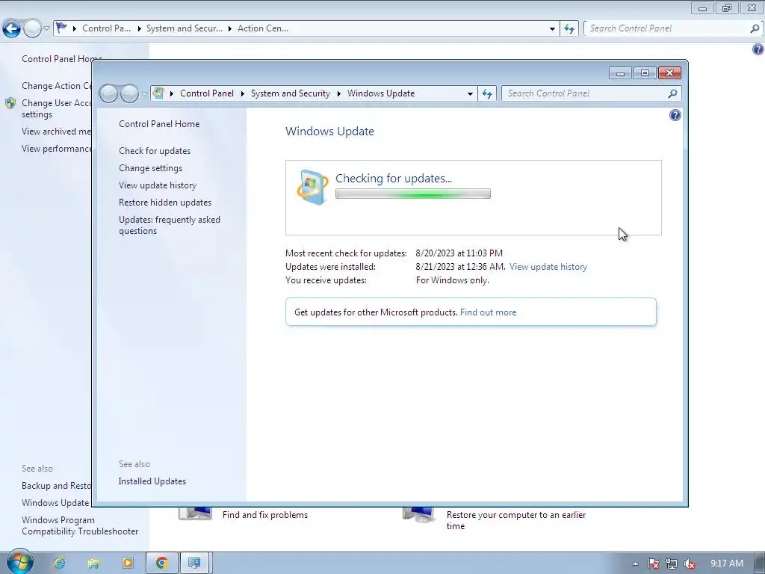The width and height of the screenshot is (765, 574).
Task: Expand arrow after Control Pa... in Action Center
Action: tap(139, 28)
